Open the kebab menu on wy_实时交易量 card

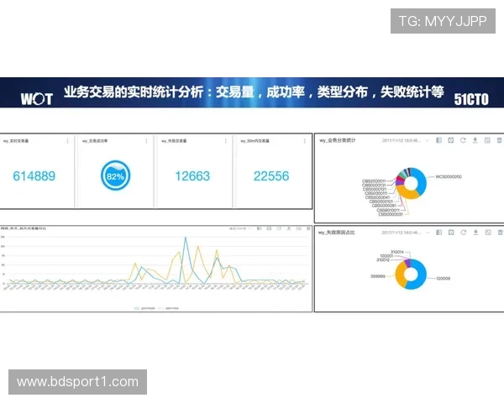[67, 141]
